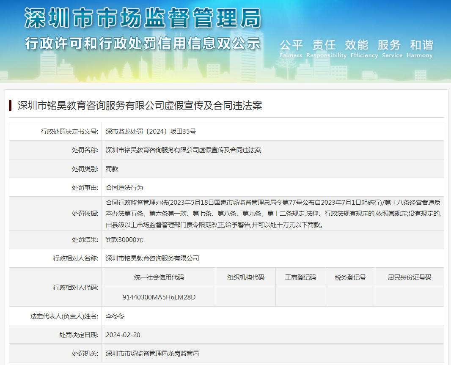This screenshot has width=451, height=365.
Task: Click the 组织机构代码 column header
Action: point(246,277)
